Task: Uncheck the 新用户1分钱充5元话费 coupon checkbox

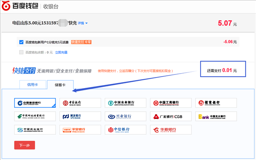Action: pyautogui.click(x=21, y=42)
